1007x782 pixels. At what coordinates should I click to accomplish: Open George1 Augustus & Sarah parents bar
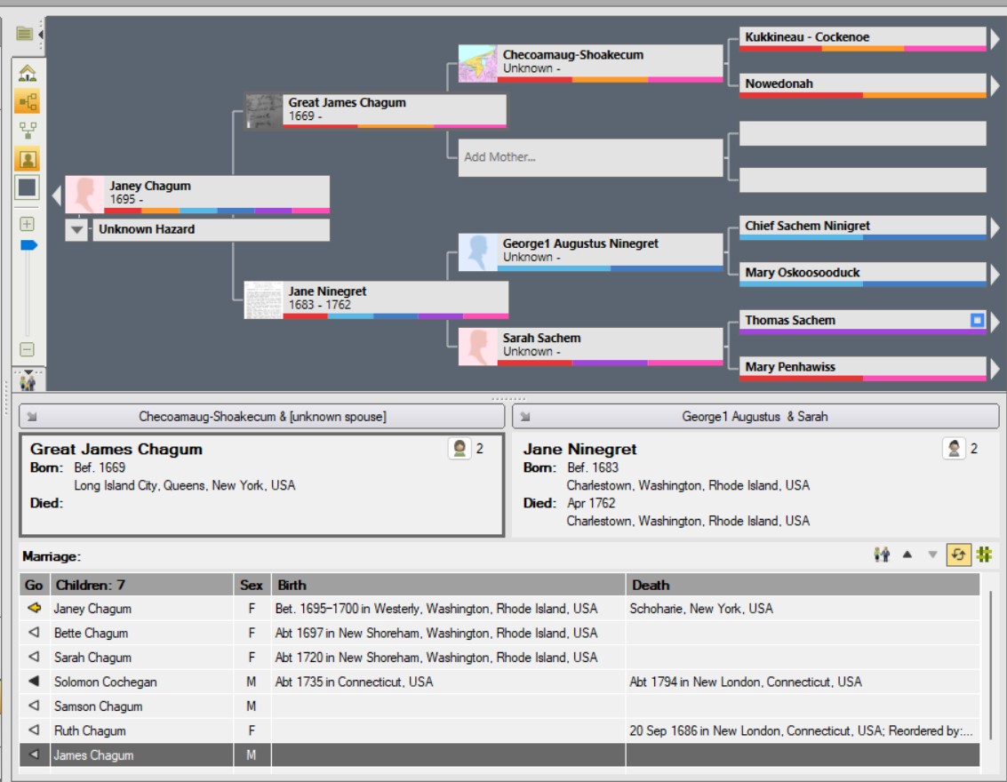[x=755, y=416]
